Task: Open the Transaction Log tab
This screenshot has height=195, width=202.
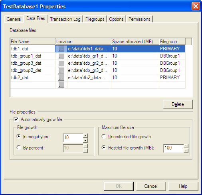Action: point(65,19)
